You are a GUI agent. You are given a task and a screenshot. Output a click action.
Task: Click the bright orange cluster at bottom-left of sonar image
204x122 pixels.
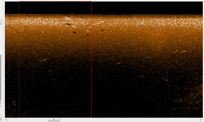point(14,103)
